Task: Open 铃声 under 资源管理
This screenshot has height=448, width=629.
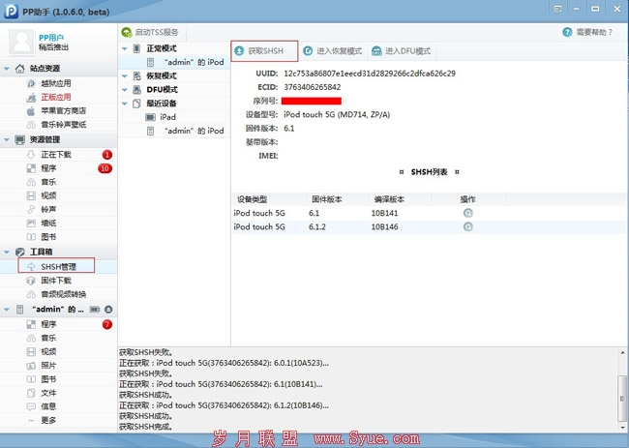Action: click(x=48, y=209)
